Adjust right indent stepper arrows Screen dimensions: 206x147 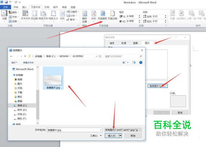pos(139,21)
